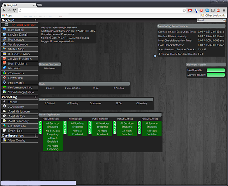
Task: Collapse the Configuration sidebar section
Action: click(x=35, y=136)
